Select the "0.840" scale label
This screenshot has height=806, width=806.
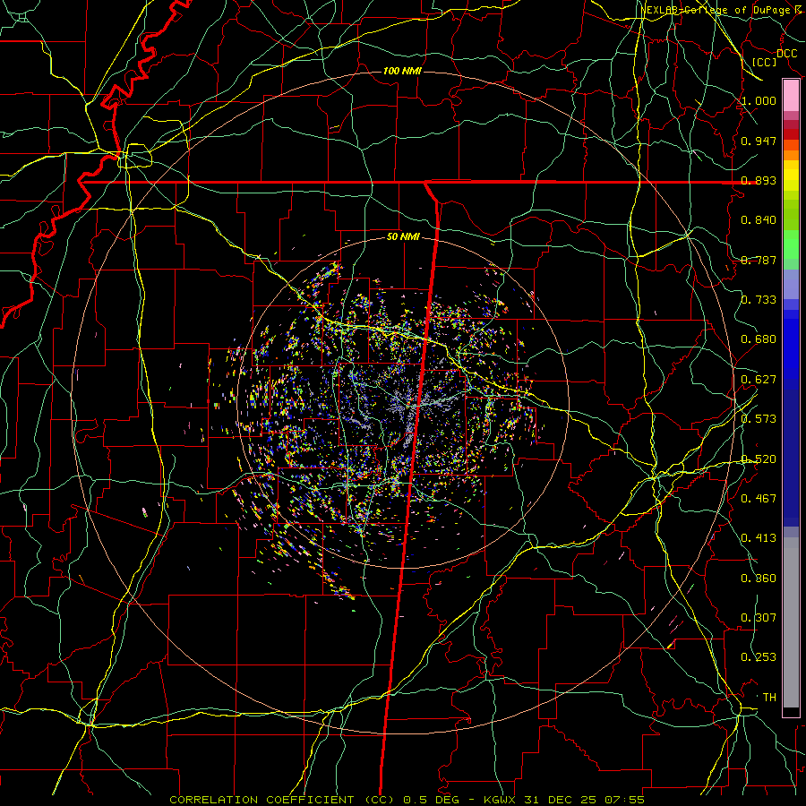coord(759,220)
